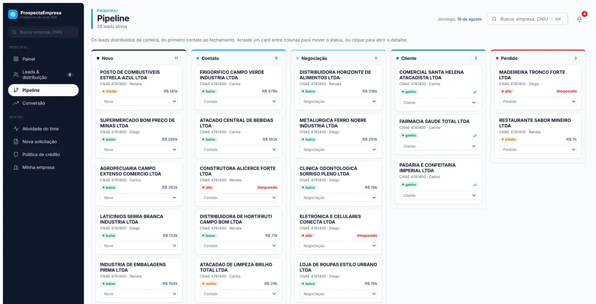596x304 pixels.
Task: Open status dropdown for Restaurante Sabor Mineiro
Action: (x=538, y=150)
